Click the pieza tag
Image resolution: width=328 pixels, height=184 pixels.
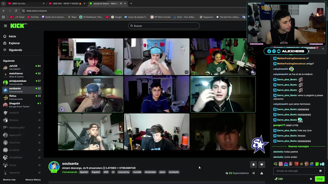pyautogui.click(x=162, y=172)
